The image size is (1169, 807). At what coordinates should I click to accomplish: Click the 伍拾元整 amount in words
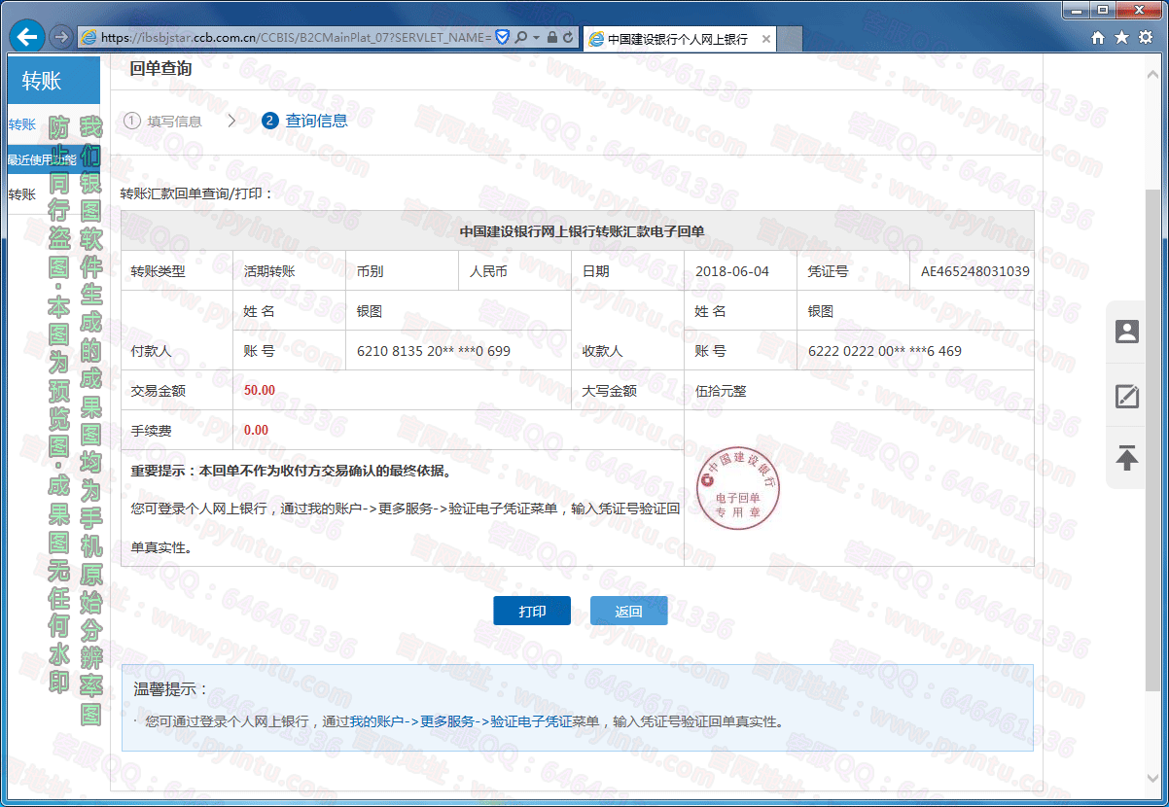point(721,391)
